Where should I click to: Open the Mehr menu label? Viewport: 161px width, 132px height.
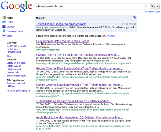9,36
